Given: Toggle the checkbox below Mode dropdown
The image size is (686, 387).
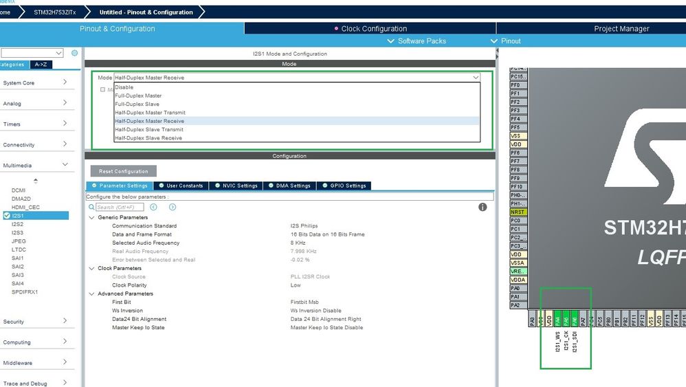Looking at the screenshot, I should click(x=103, y=89).
